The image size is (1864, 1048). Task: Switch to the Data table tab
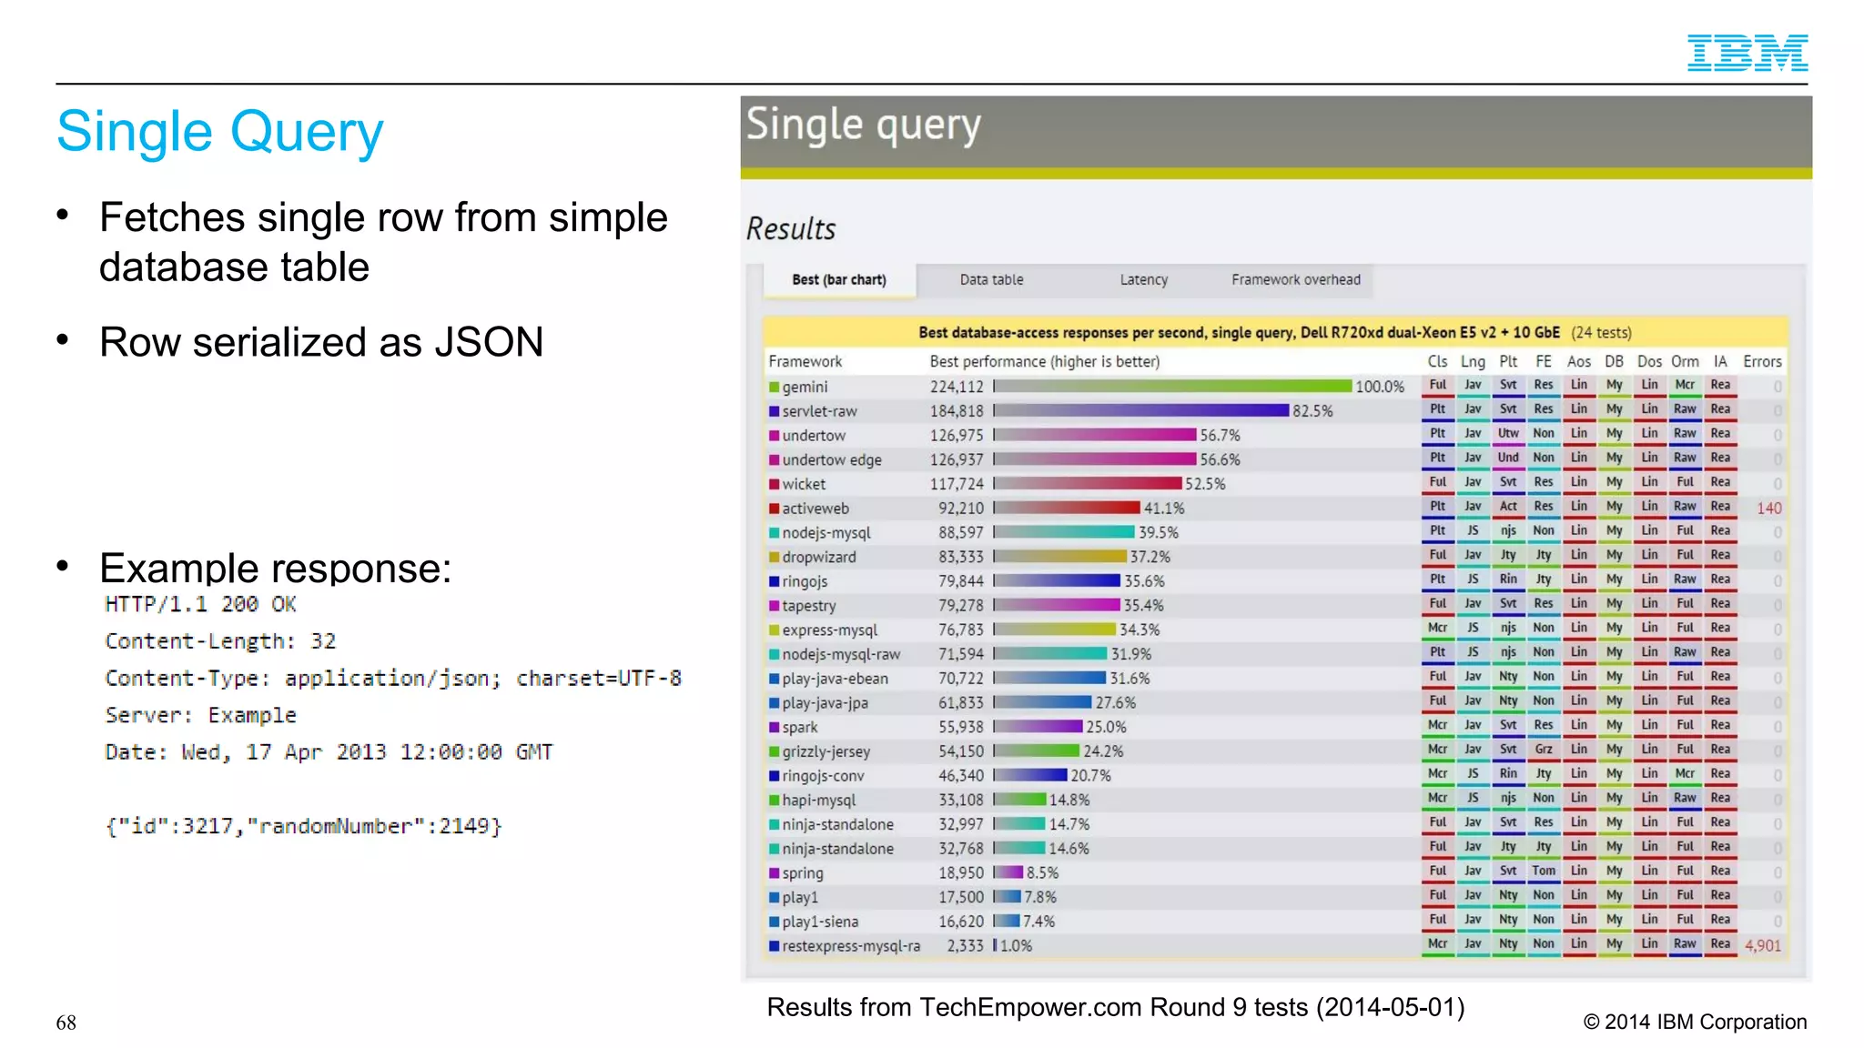(991, 280)
